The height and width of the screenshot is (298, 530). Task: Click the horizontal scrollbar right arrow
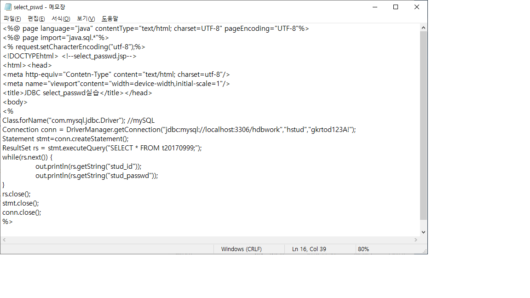pos(416,240)
